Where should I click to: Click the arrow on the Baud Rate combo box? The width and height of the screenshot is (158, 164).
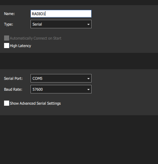pos(88,89)
